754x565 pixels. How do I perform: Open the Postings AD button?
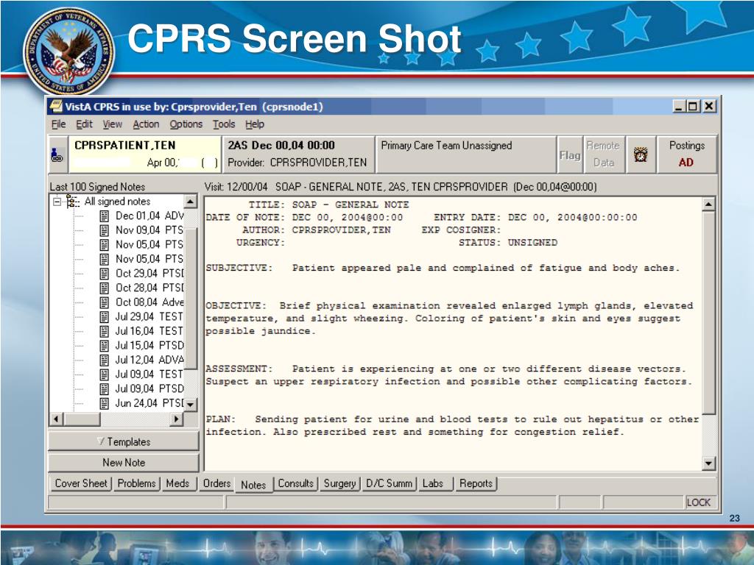686,154
